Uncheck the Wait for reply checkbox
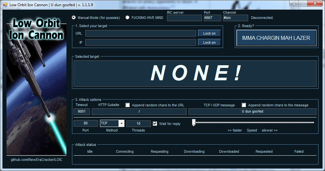This screenshot has width=325, height=171. pos(155,124)
